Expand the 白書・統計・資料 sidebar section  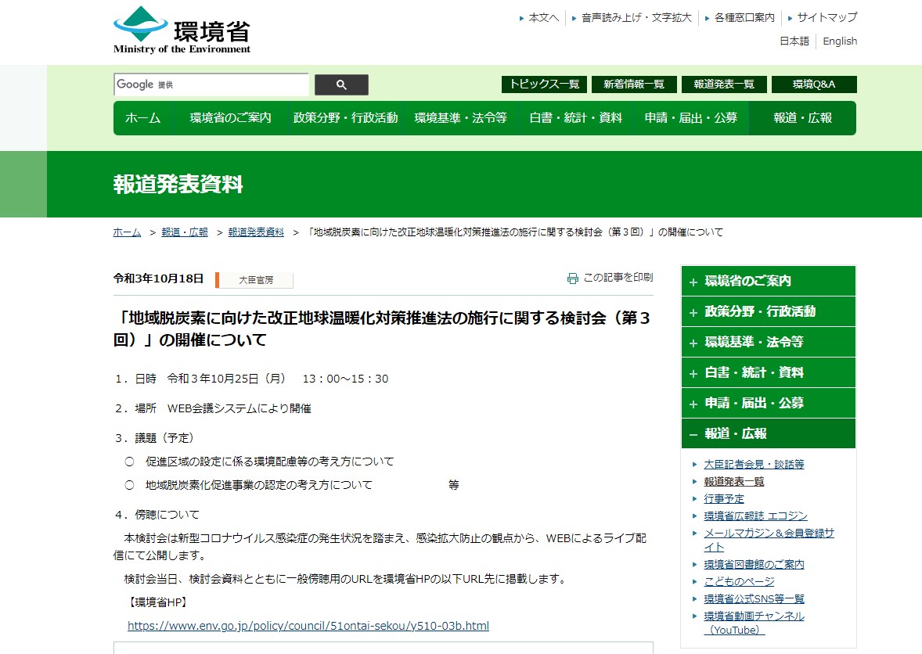pyautogui.click(x=768, y=372)
